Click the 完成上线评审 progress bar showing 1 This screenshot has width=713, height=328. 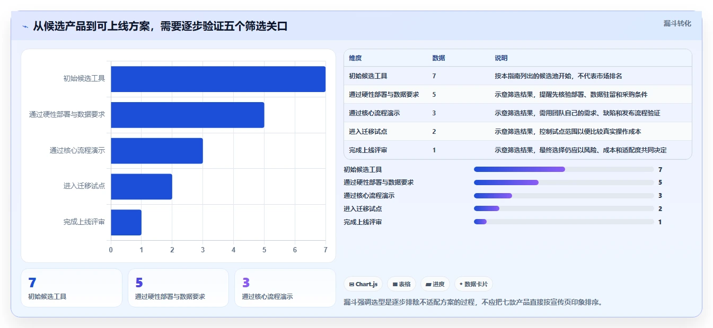564,222
